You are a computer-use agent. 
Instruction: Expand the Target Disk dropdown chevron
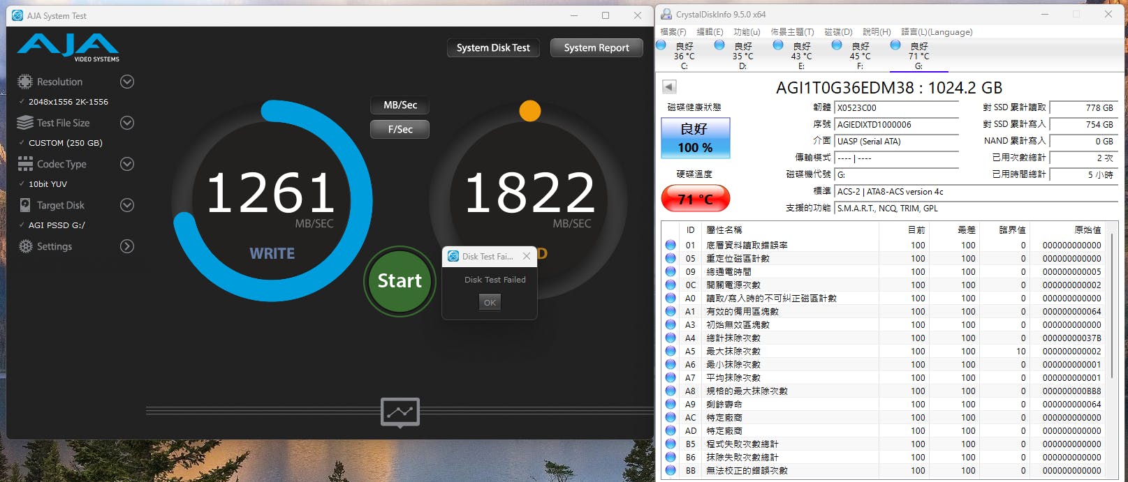(127, 205)
